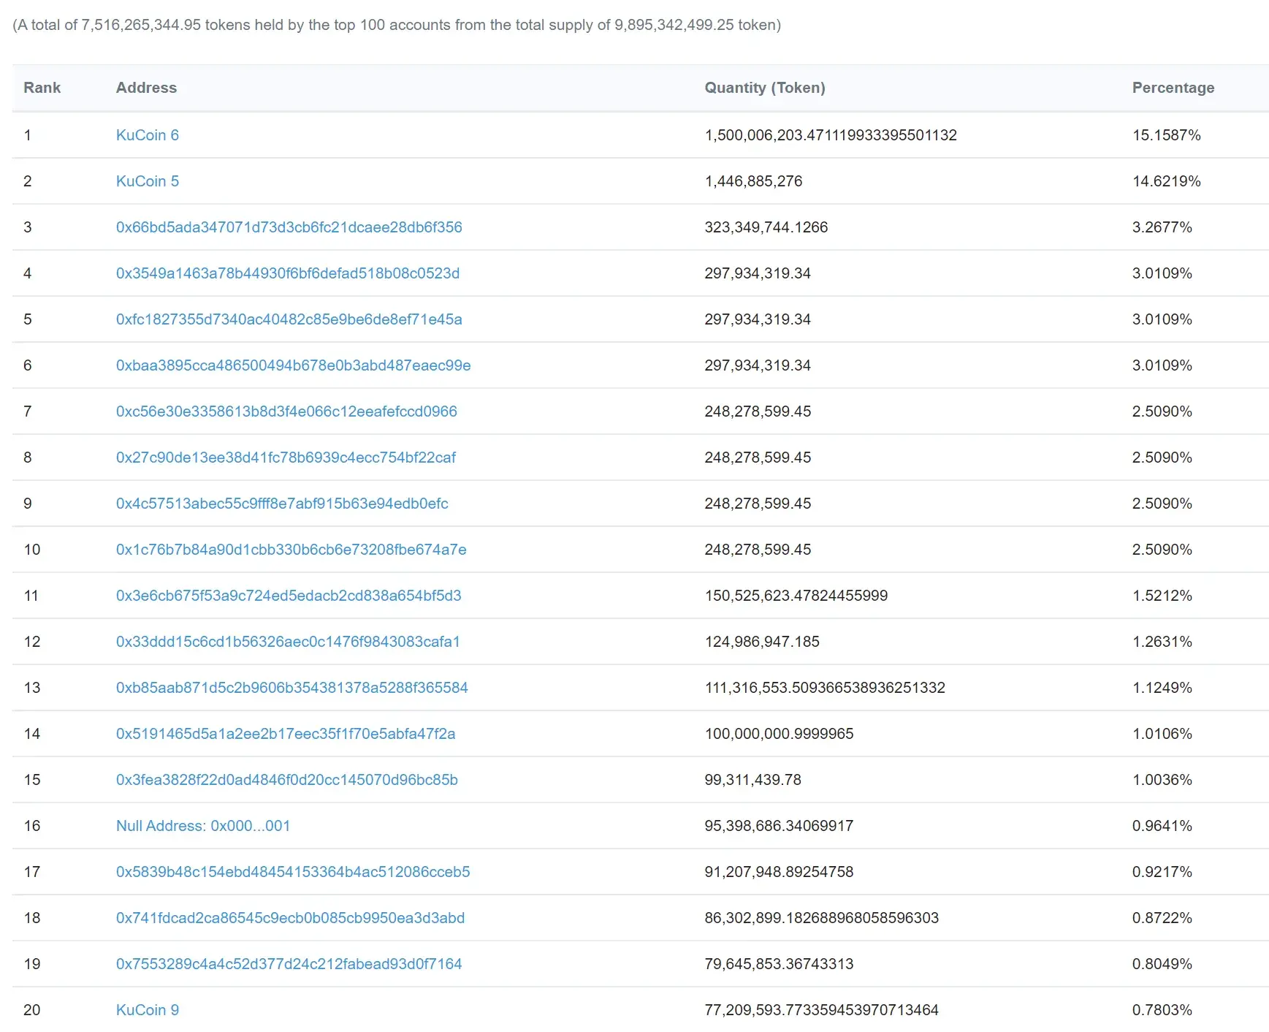The height and width of the screenshot is (1032, 1269).
Task: Click the 1.0036% percentage cell
Action: [x=1162, y=780]
